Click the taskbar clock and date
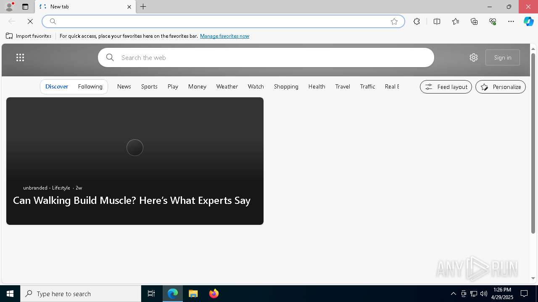The width and height of the screenshot is (538, 302). click(x=502, y=294)
